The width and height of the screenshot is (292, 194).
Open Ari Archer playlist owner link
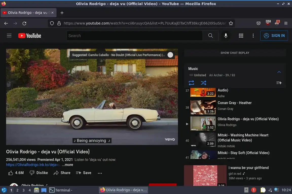pyautogui.click(x=216, y=75)
